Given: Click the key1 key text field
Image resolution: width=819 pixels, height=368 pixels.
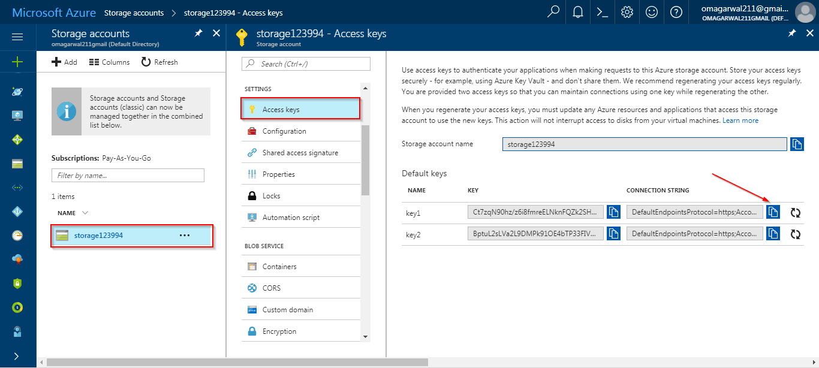Looking at the screenshot, I should pos(535,213).
